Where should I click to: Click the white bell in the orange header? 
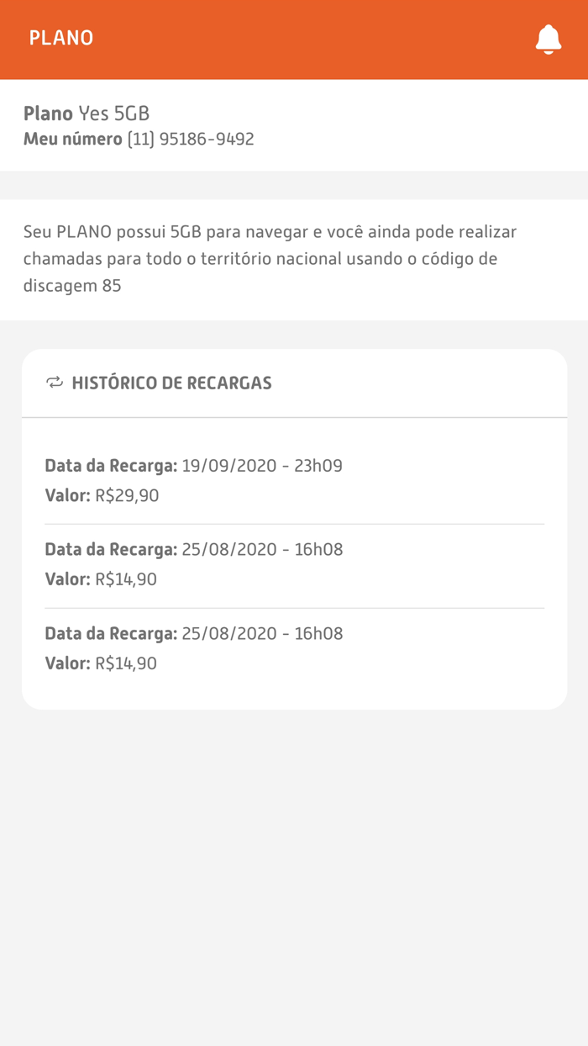[x=549, y=39]
